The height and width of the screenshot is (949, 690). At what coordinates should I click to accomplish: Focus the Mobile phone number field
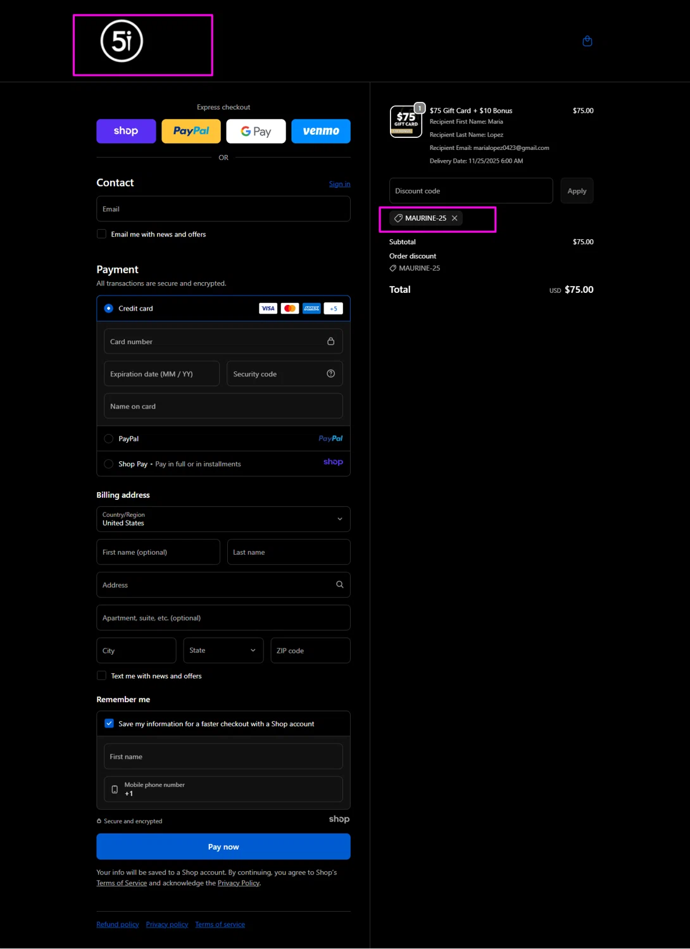point(223,789)
